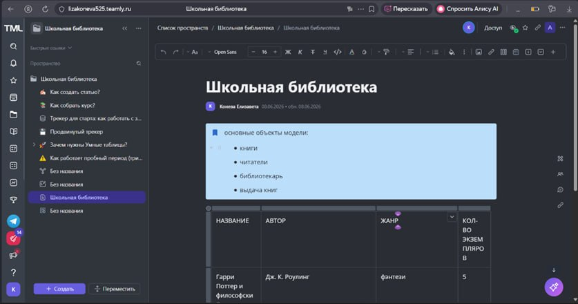Open the Доступ sharing button
Image resolution: width=578 pixels, height=304 pixels.
[493, 28]
